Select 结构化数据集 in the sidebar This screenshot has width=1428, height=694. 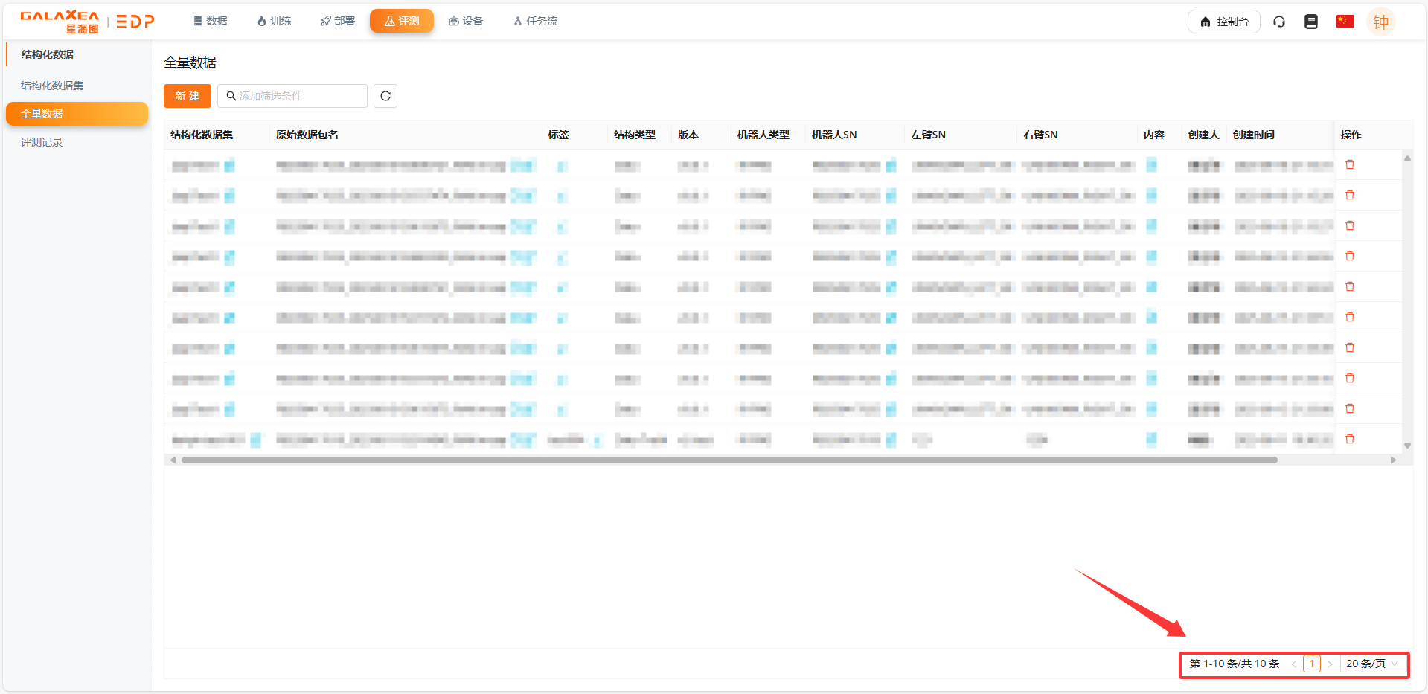[x=52, y=86]
